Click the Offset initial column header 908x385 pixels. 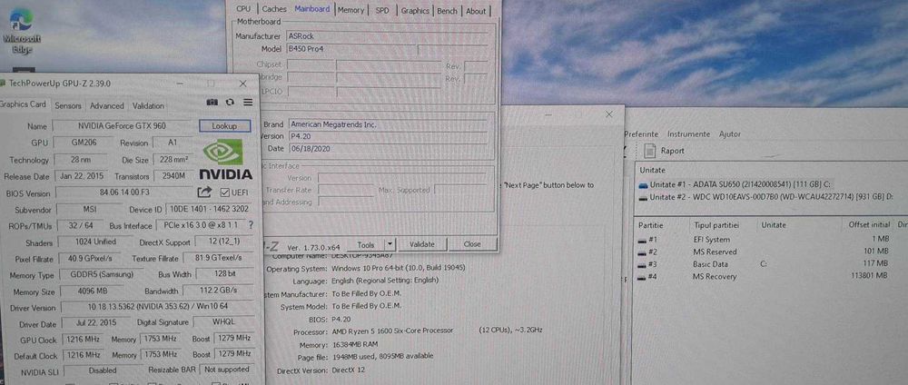(869, 224)
